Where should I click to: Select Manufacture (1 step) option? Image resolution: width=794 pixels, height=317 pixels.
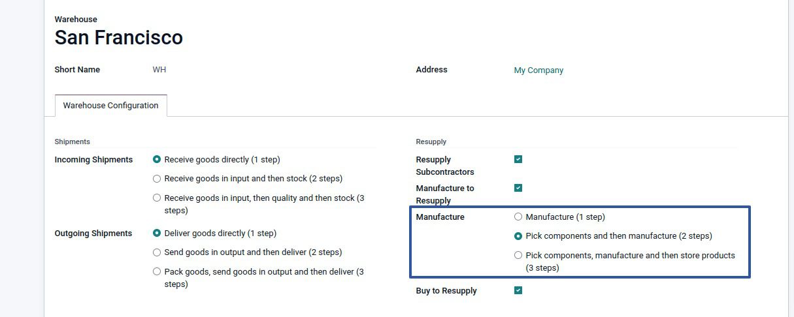click(518, 217)
